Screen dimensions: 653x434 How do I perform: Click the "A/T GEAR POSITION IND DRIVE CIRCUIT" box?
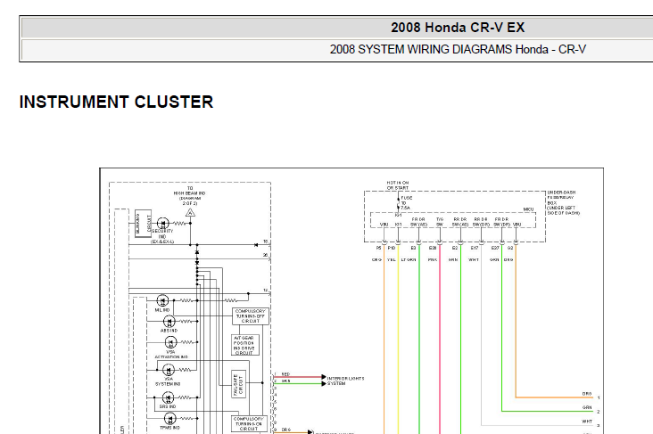click(244, 346)
